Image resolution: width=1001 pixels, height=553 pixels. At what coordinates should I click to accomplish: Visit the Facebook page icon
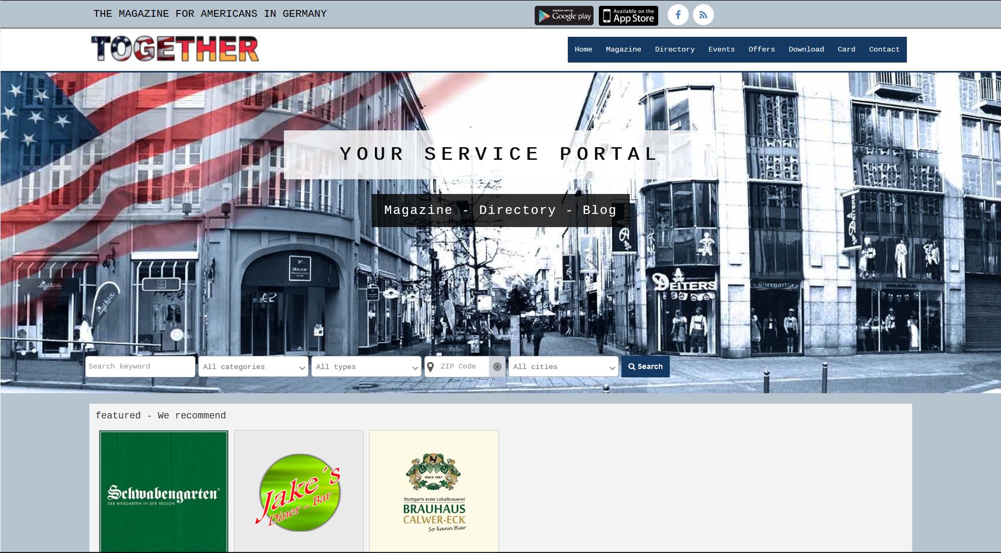(678, 15)
